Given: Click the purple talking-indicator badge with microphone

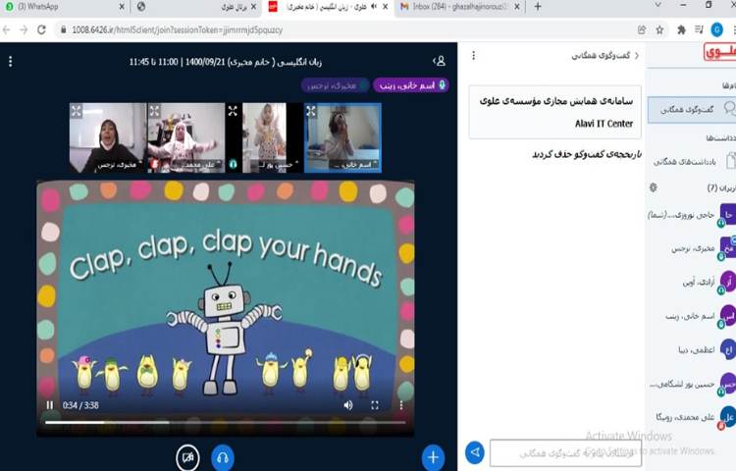Looking at the screenshot, I should pos(411,85).
